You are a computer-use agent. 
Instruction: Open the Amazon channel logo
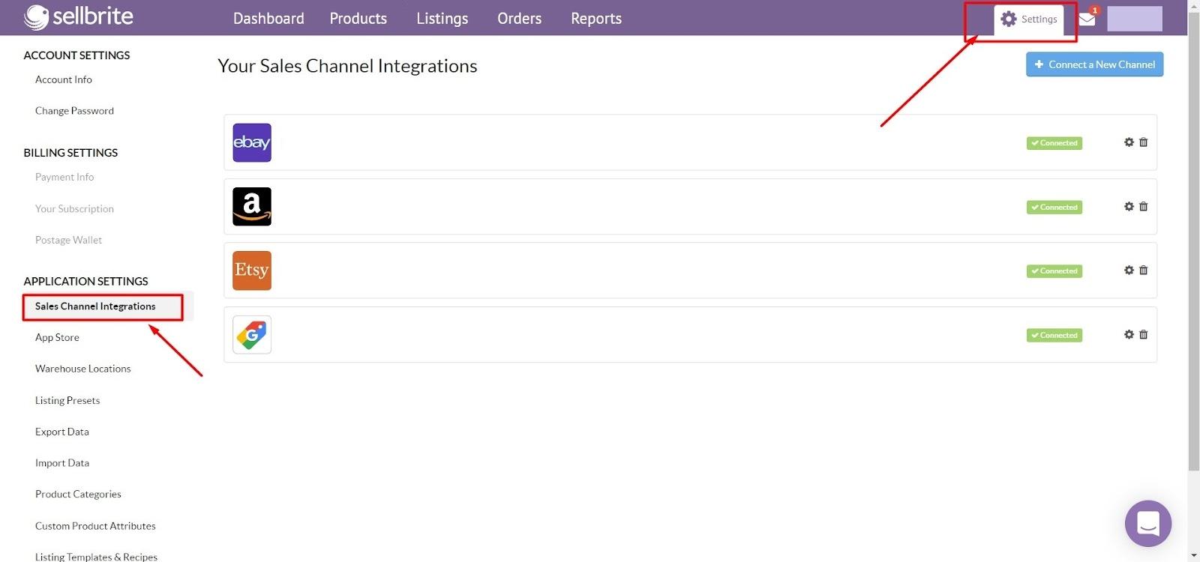tap(252, 206)
